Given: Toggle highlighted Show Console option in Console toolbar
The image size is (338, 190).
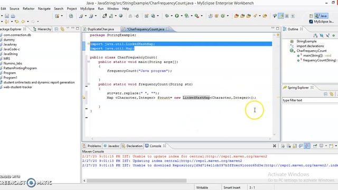Looking at the screenshot, I should (x=307, y=146).
